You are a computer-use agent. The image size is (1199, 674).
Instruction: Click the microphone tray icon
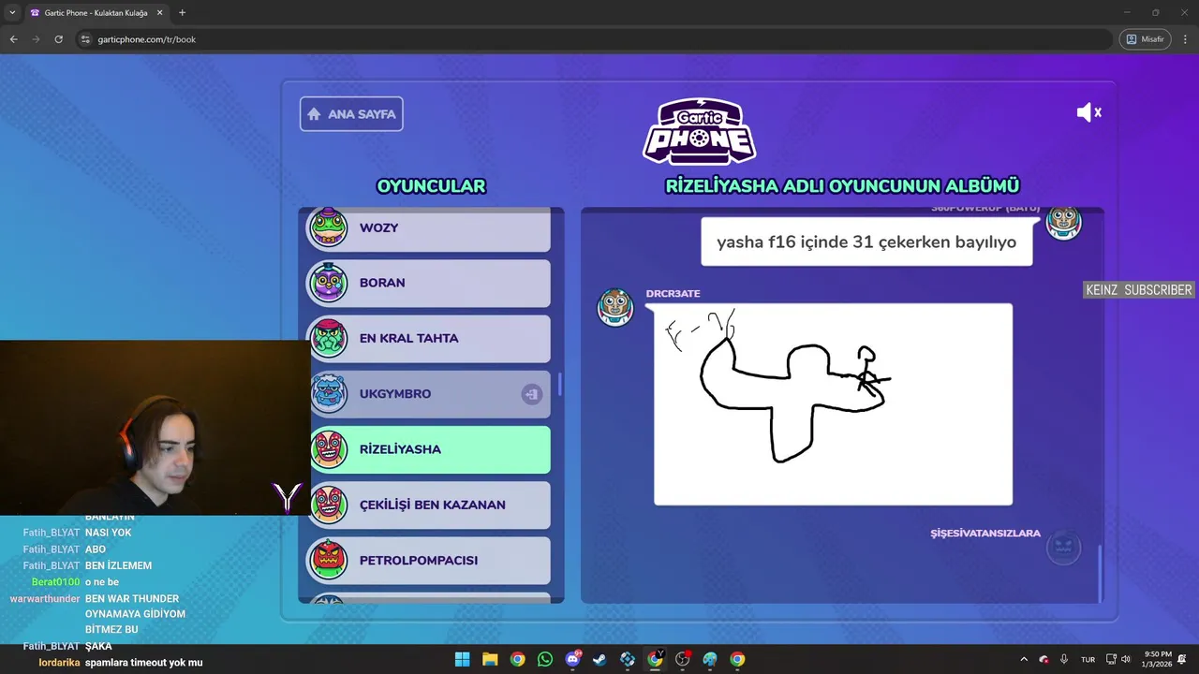tap(1064, 659)
